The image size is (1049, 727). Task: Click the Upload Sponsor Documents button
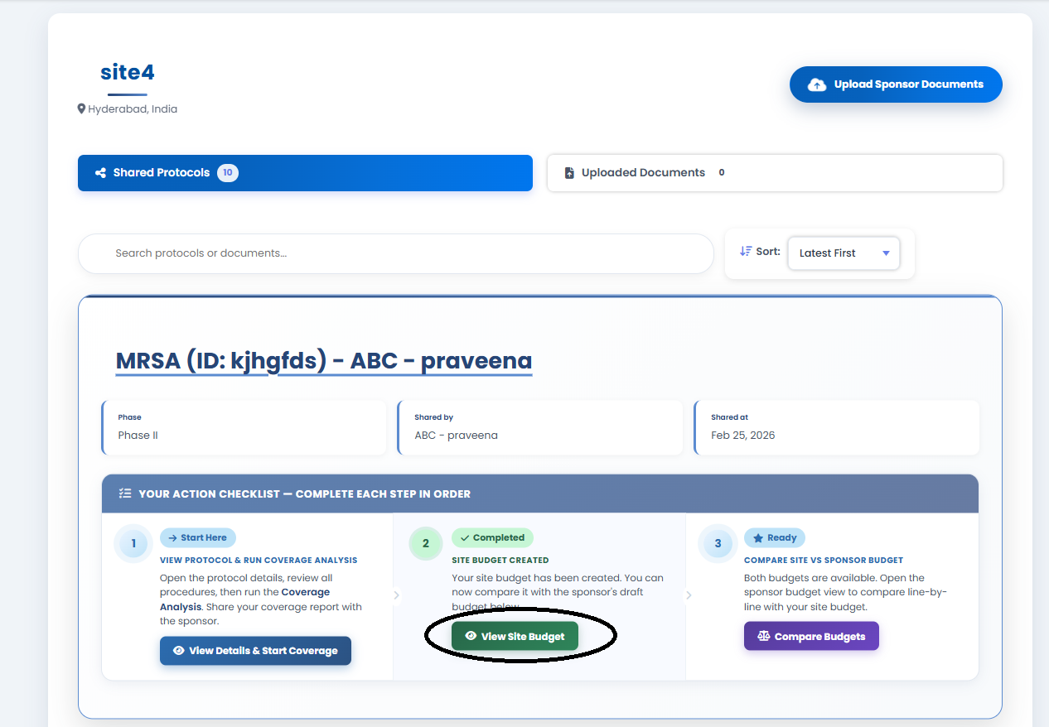[x=896, y=84]
